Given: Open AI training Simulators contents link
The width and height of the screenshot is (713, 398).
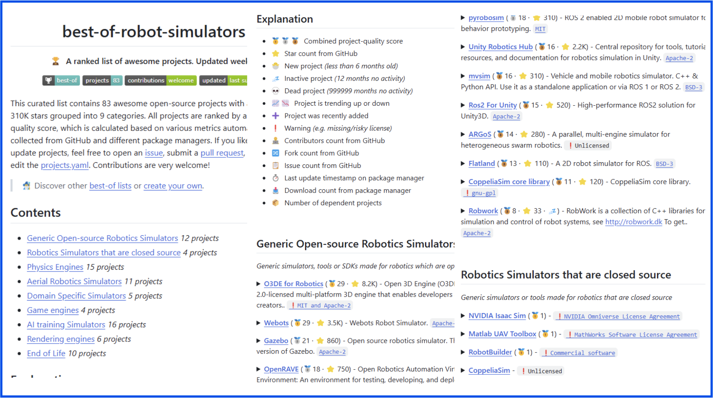Looking at the screenshot, I should point(66,324).
